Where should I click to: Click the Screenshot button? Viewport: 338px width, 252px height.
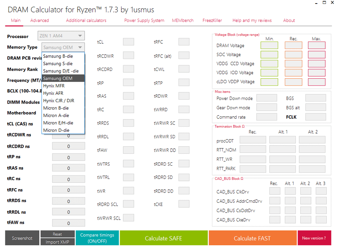tap(22, 238)
